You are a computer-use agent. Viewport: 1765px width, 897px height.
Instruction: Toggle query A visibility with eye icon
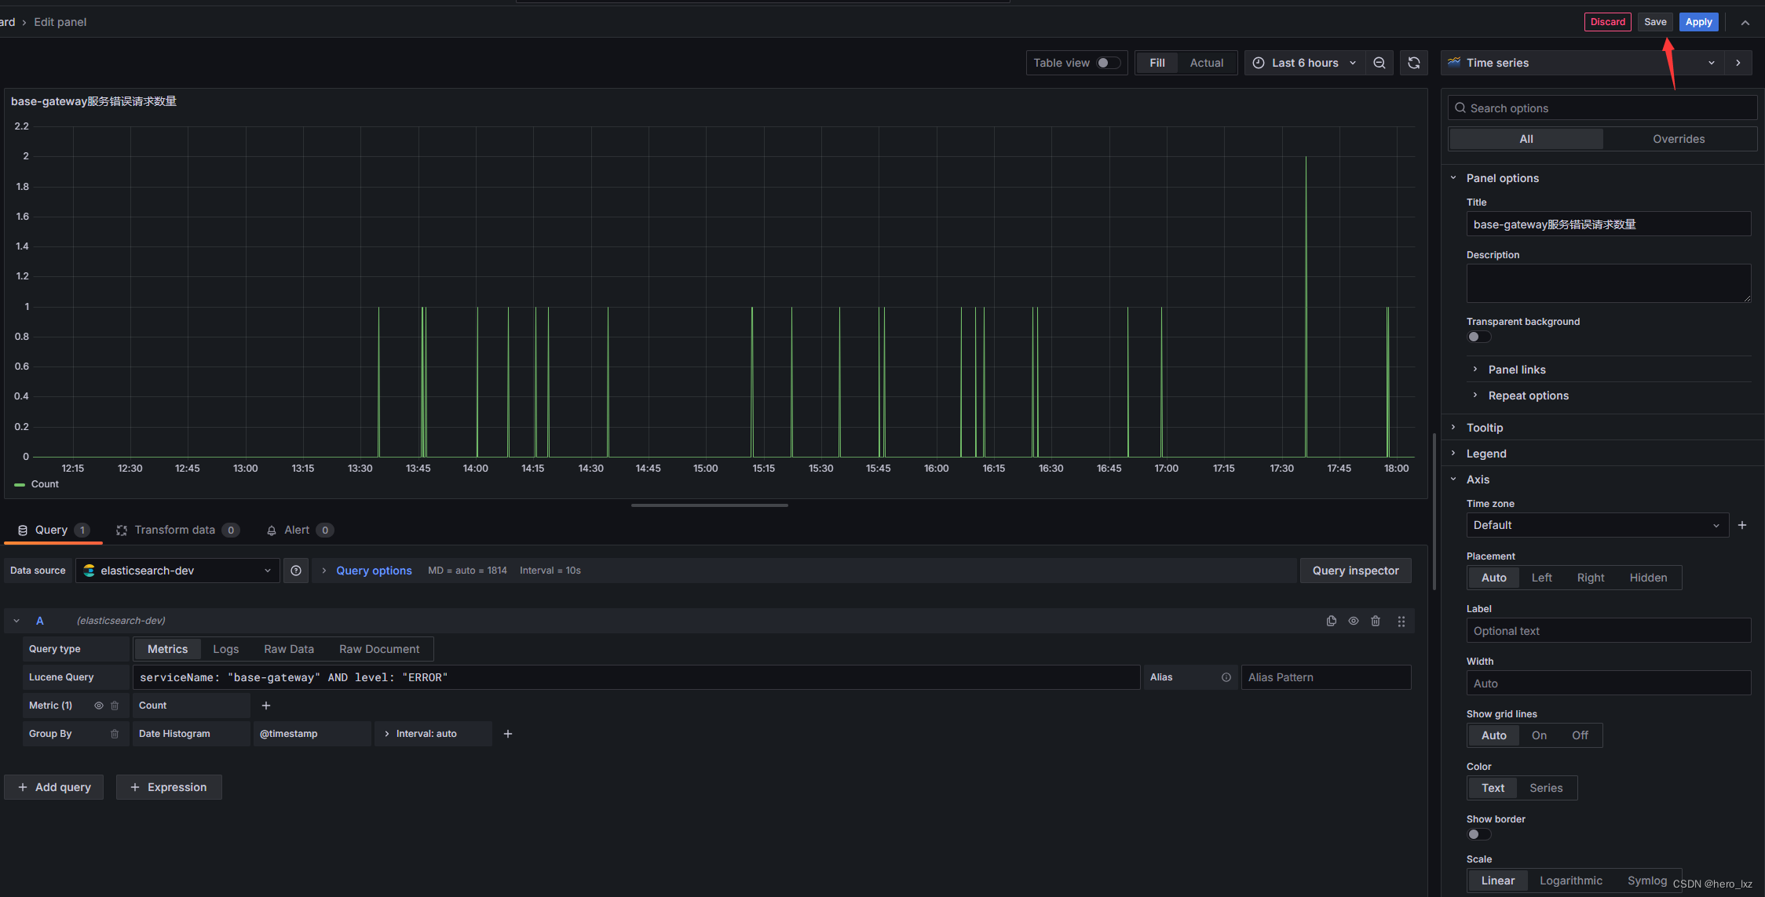coord(1354,621)
